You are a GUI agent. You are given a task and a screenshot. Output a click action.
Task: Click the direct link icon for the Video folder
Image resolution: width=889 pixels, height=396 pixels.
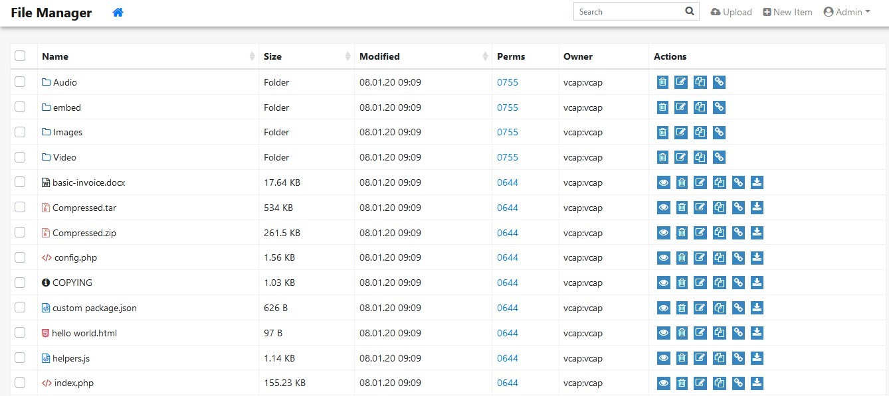(719, 157)
